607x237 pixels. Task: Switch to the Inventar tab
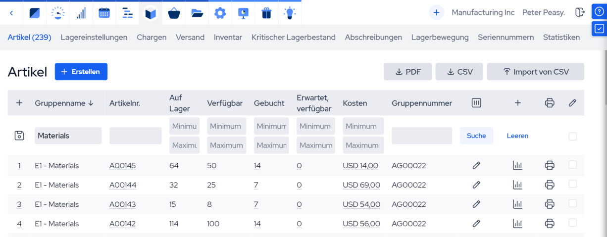pyautogui.click(x=228, y=37)
